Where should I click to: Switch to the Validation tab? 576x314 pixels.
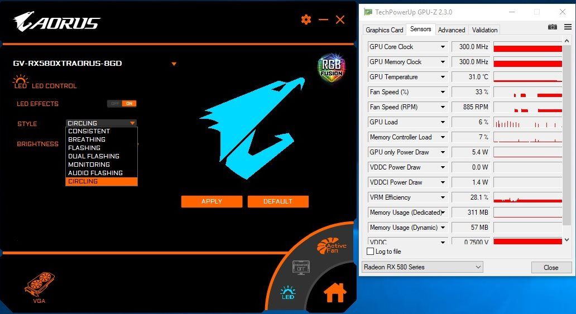click(x=484, y=30)
